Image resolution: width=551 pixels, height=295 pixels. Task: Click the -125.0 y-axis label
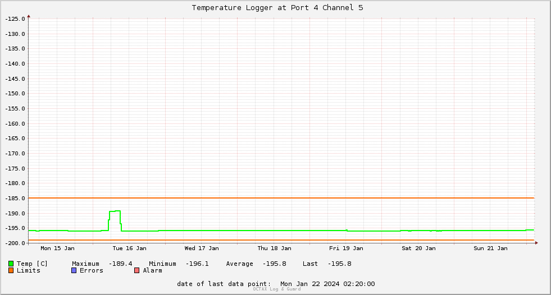(x=15, y=19)
